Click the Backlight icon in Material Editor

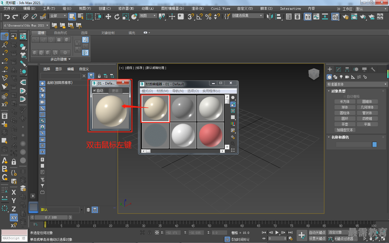[x=233, y=104]
